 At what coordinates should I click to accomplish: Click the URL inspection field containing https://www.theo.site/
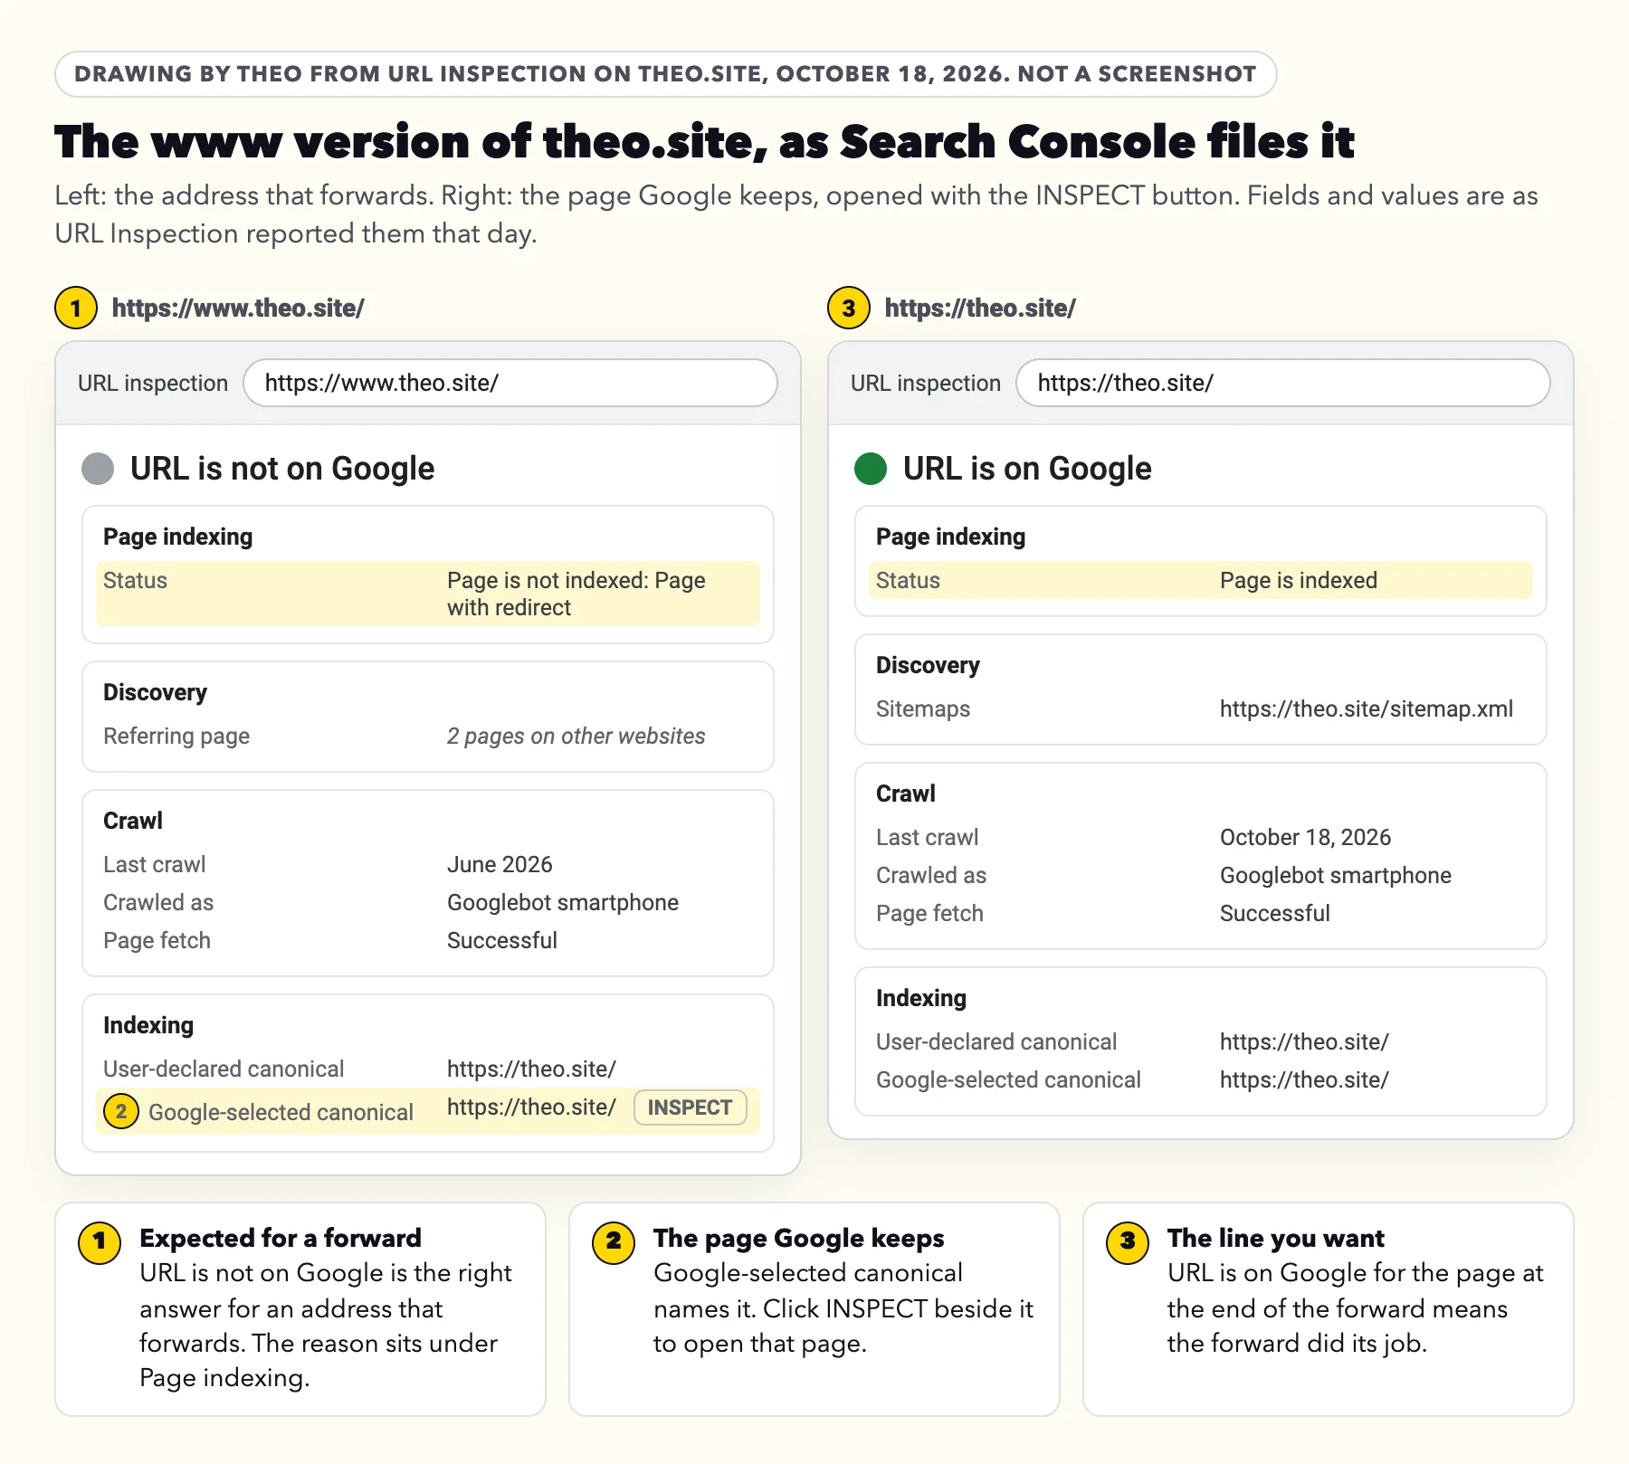point(510,383)
